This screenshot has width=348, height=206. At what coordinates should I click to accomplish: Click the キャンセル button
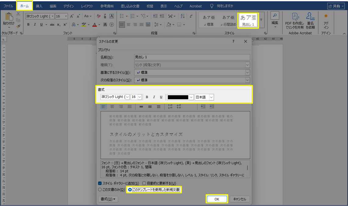tap(240, 199)
